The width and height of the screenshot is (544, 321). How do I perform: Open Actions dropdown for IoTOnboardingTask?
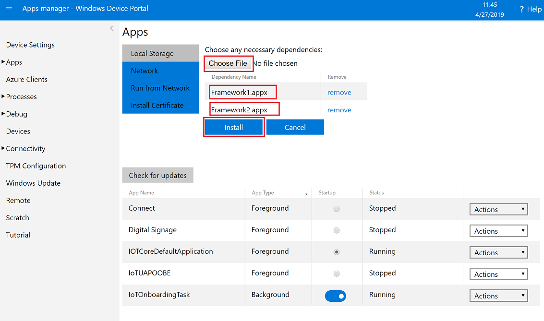tap(498, 296)
